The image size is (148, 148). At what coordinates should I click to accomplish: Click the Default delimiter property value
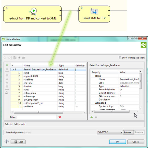[129, 93]
